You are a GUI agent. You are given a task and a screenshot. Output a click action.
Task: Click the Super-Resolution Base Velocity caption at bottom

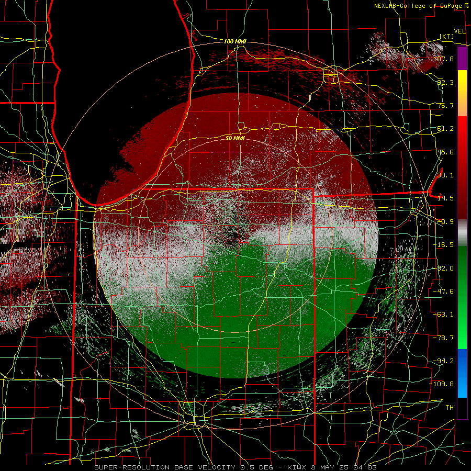pyautogui.click(x=235, y=467)
